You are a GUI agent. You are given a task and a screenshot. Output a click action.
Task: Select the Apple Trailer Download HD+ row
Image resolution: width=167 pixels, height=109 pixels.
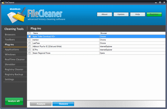96,37
